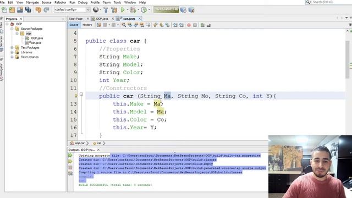Click the Next Bookmark icon

tap(161, 25)
